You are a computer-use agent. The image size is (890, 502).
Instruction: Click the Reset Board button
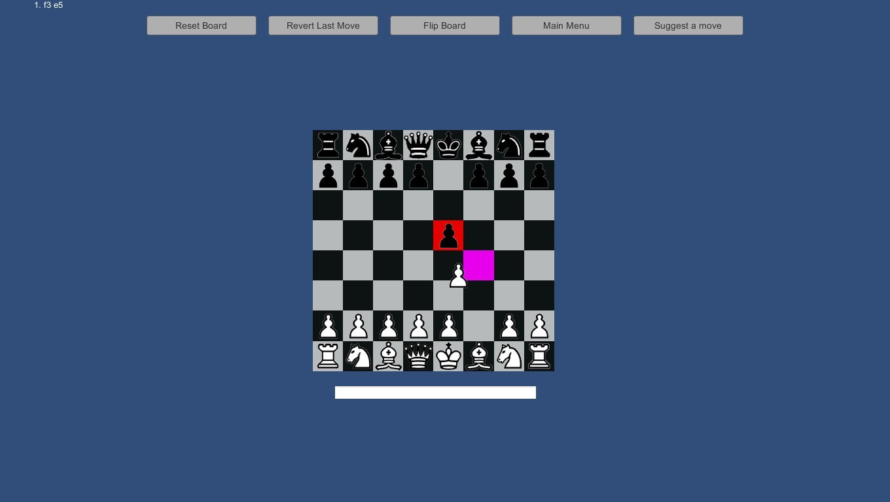click(202, 25)
